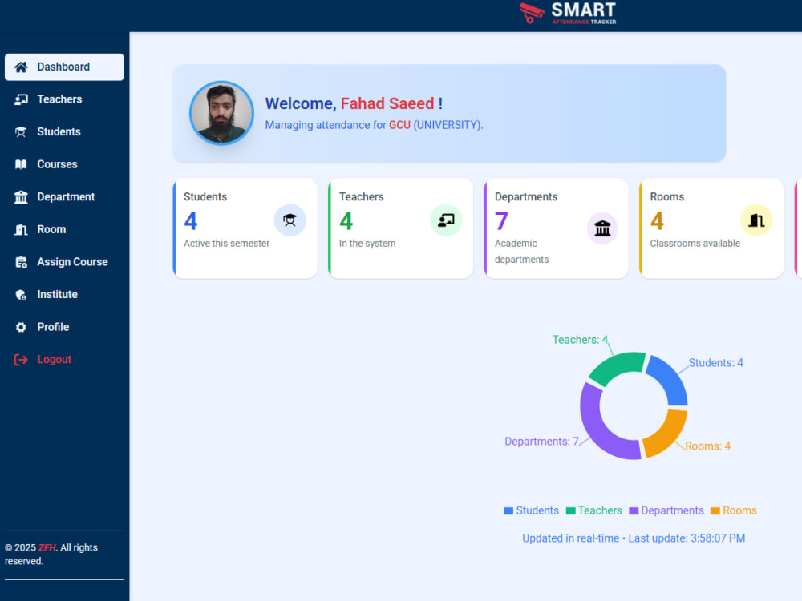The height and width of the screenshot is (601, 802).
Task: Navigate to Courses
Action: point(64,164)
